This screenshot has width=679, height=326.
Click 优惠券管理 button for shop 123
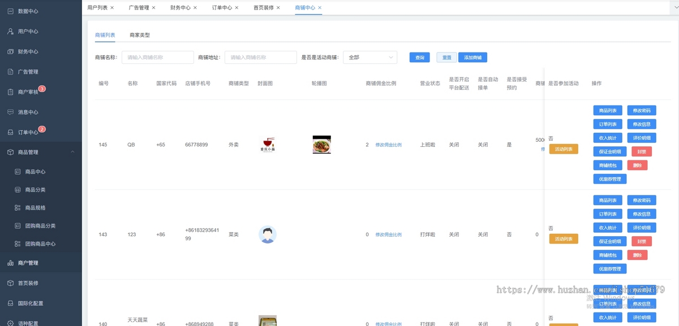[x=610, y=269]
